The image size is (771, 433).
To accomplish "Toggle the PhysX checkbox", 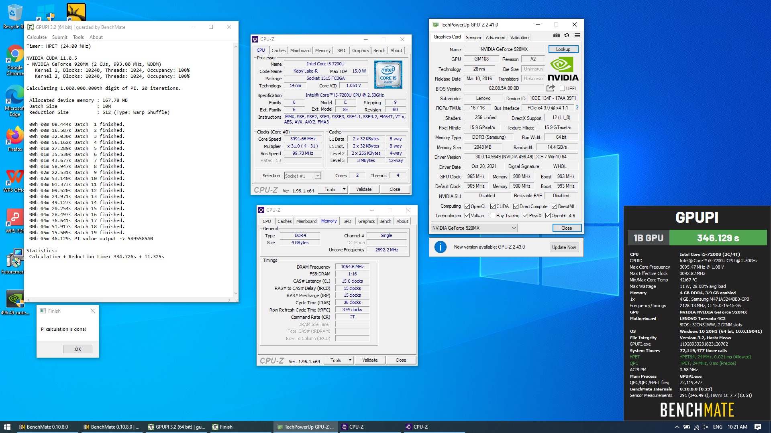I will click(x=525, y=216).
